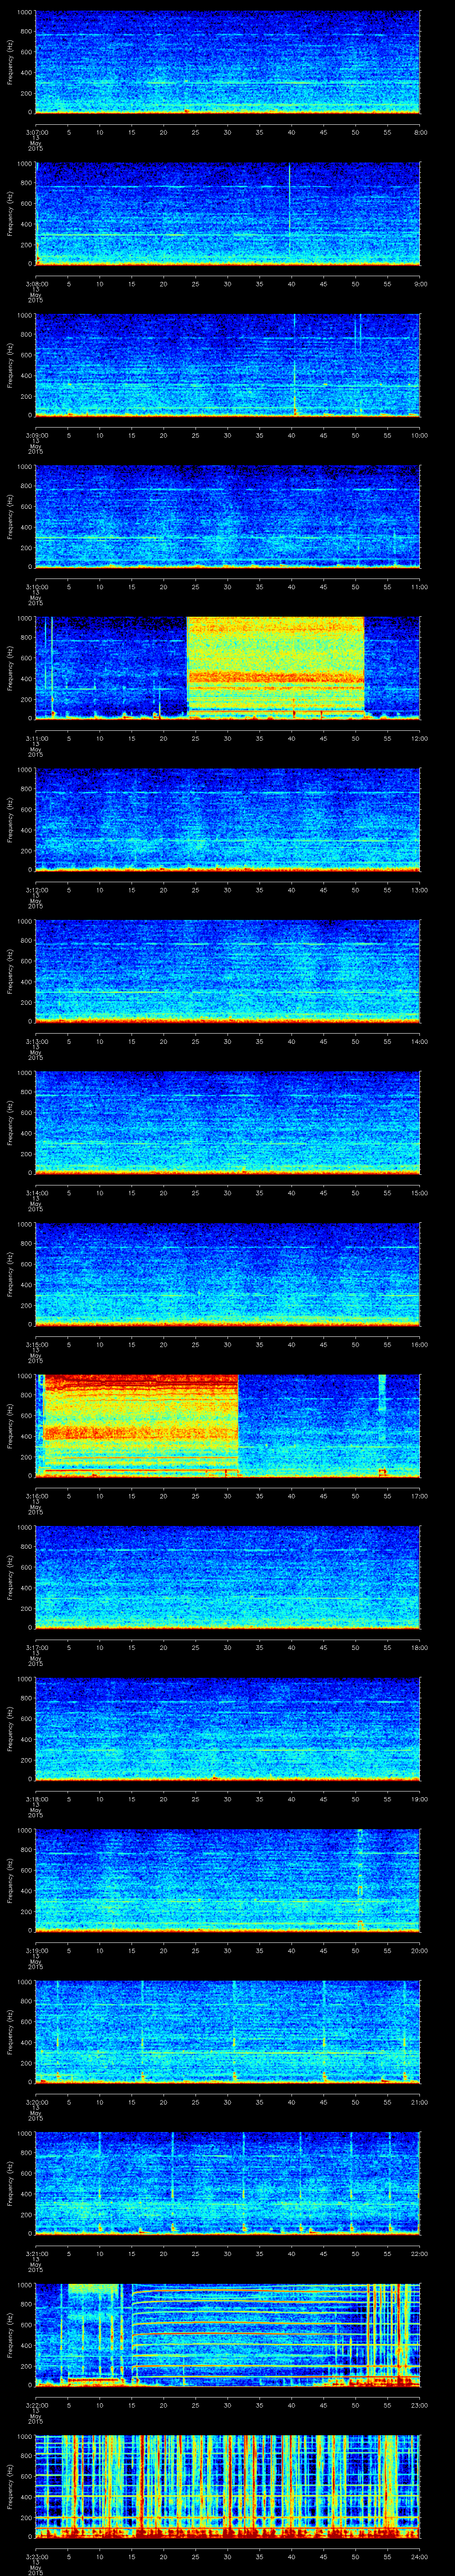Select the '24:00' end-of-axis label
This screenshot has height=2576, width=455.
tap(419, 2557)
